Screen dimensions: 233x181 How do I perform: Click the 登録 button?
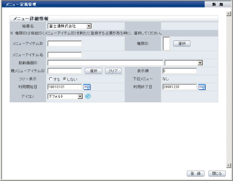(x=196, y=174)
